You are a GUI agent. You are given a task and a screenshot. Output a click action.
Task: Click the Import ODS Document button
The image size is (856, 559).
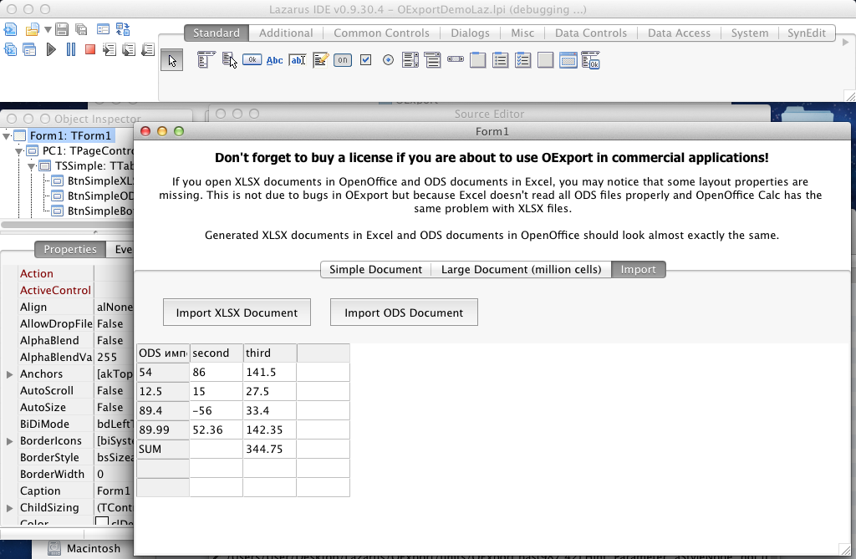404,313
